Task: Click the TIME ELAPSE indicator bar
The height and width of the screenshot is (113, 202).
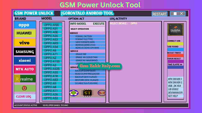Action: pos(175,67)
